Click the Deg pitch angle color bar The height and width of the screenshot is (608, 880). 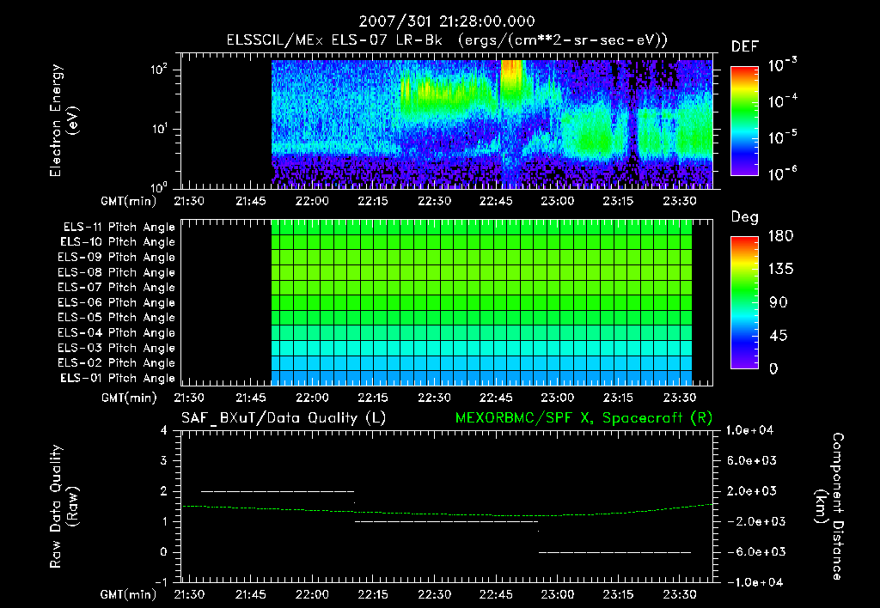point(744,302)
